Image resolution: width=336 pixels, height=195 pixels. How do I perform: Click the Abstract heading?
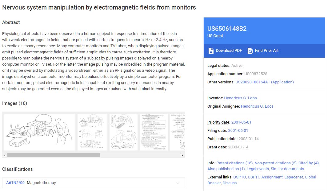click(x=11, y=22)
